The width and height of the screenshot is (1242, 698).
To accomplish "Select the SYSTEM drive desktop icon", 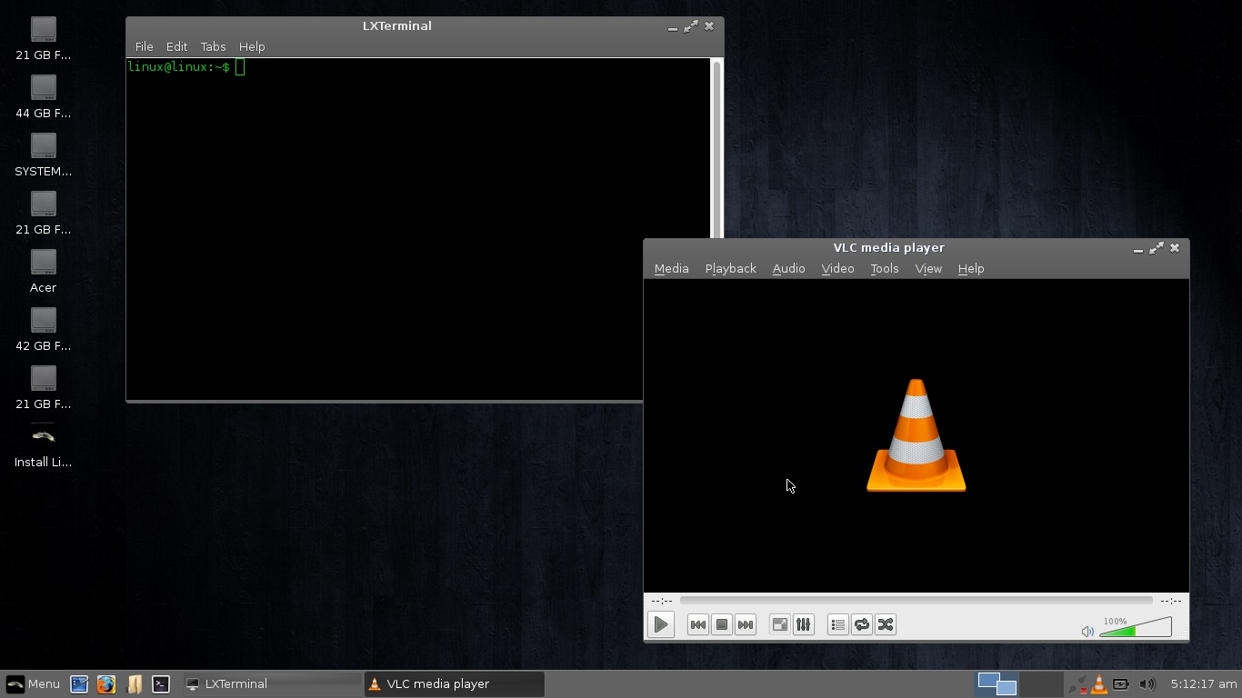I will [43, 155].
